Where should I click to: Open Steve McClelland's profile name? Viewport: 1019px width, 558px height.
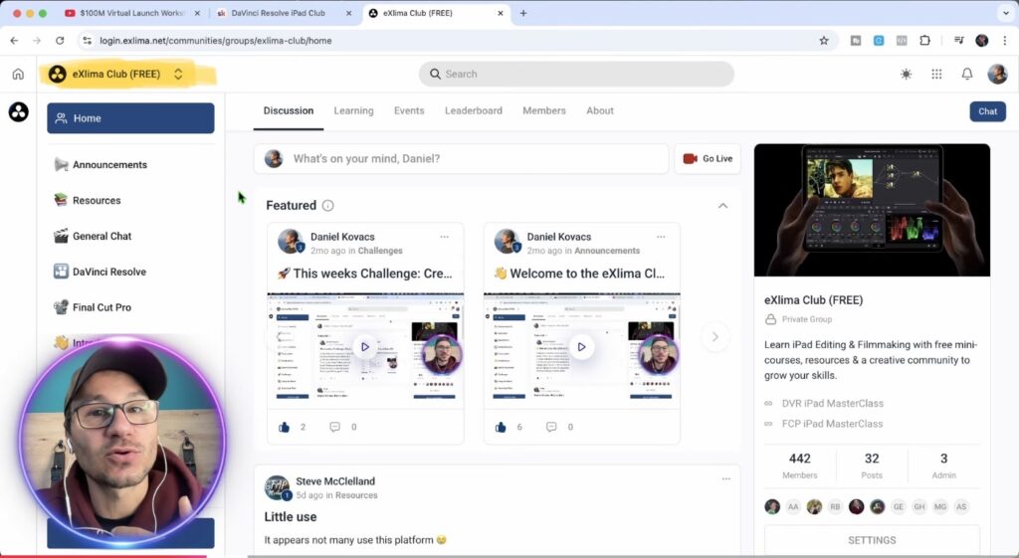335,481
